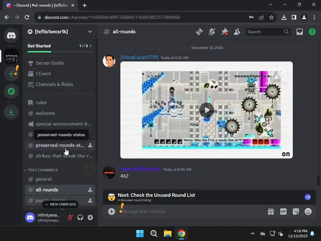The height and width of the screenshot is (241, 321).
Task: Click VinceCuraUTTP's profile avatar
Action: pos(109,61)
